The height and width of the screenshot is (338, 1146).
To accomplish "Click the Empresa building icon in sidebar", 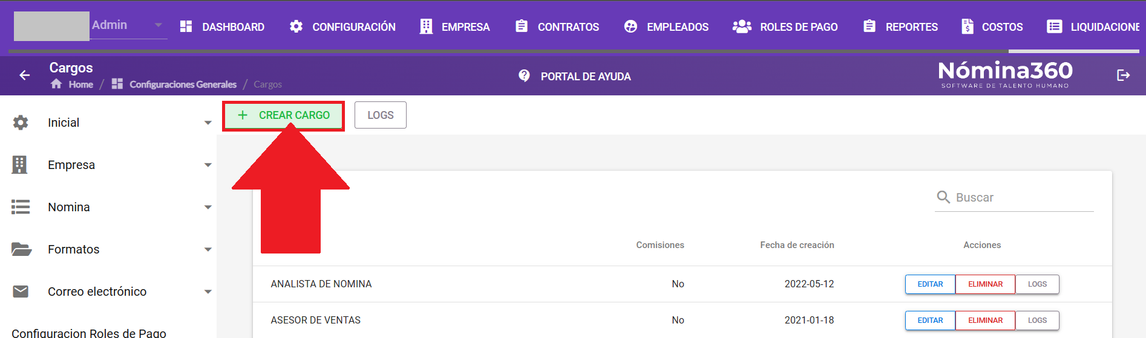I will [20, 165].
